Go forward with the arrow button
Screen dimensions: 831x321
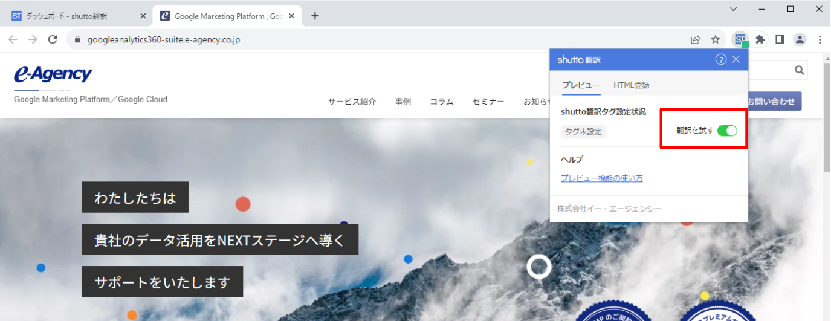coord(33,39)
